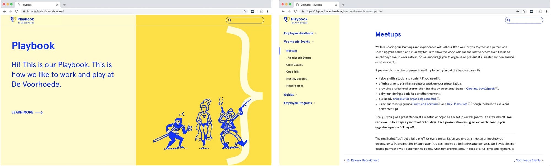This screenshot has height=166, width=551.
Task: Click the site info lock icon in the right window
Action: click(303, 11)
